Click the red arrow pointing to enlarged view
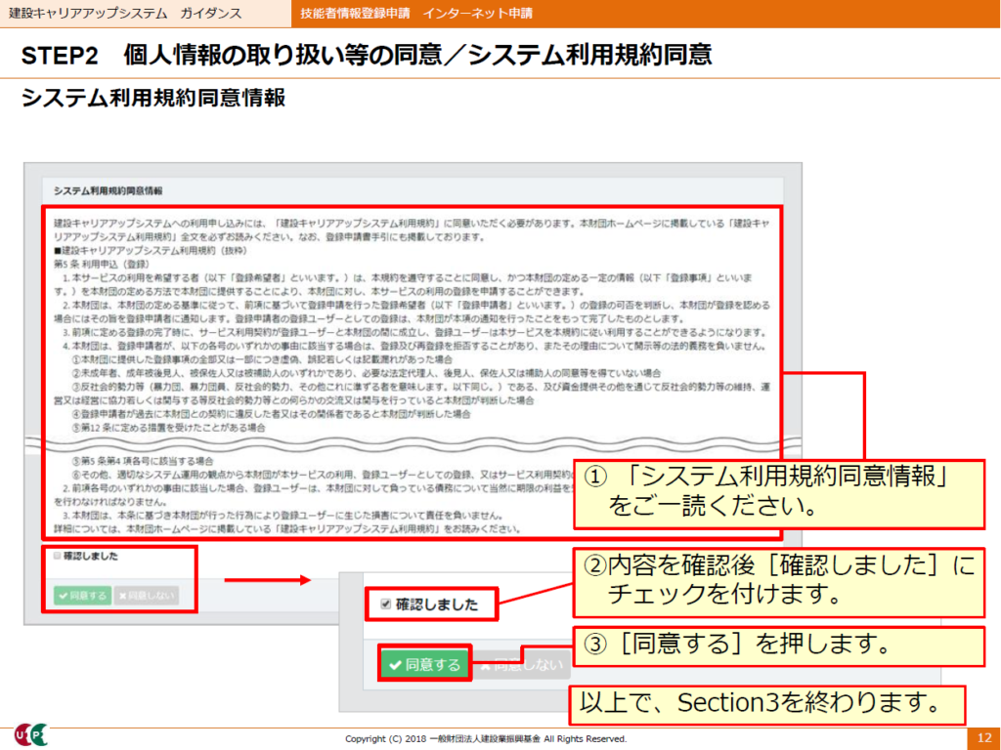The height and width of the screenshot is (750, 1001). pyautogui.click(x=267, y=580)
